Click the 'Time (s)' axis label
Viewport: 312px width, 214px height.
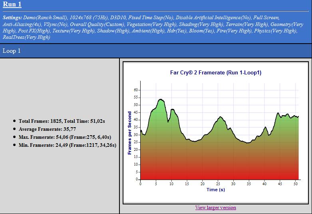[x=216, y=190]
